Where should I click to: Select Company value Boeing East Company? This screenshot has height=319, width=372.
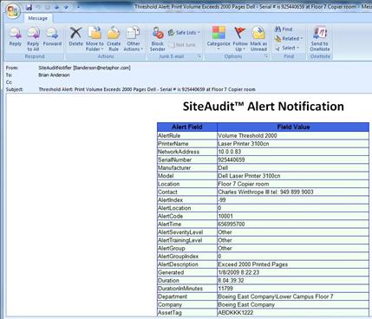point(246,304)
